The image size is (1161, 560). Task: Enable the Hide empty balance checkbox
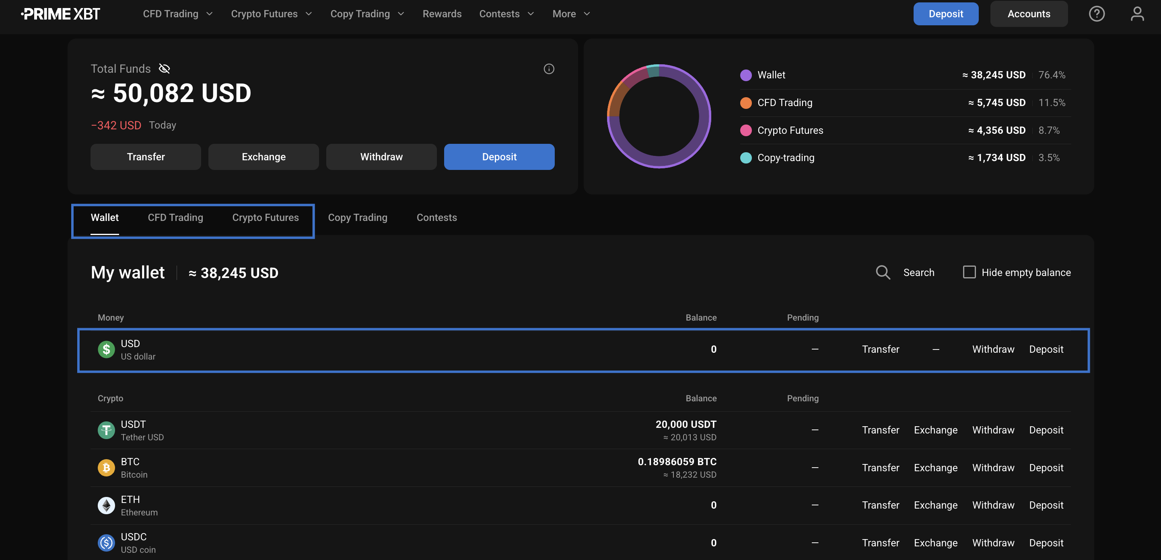coord(969,272)
